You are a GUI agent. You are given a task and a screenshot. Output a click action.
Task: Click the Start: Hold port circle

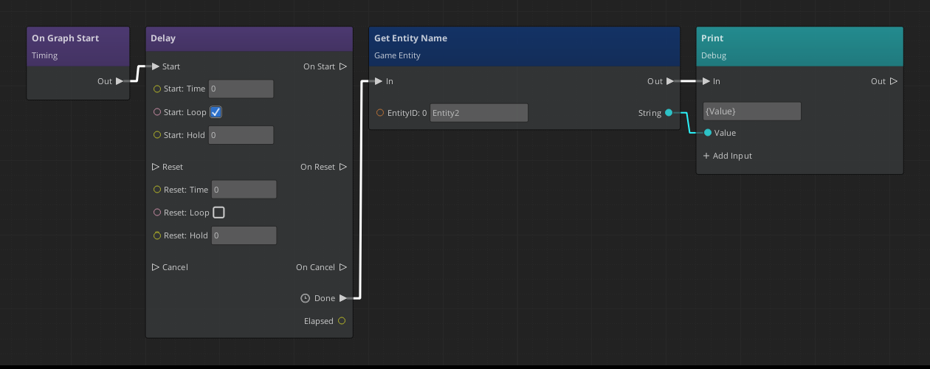click(156, 135)
